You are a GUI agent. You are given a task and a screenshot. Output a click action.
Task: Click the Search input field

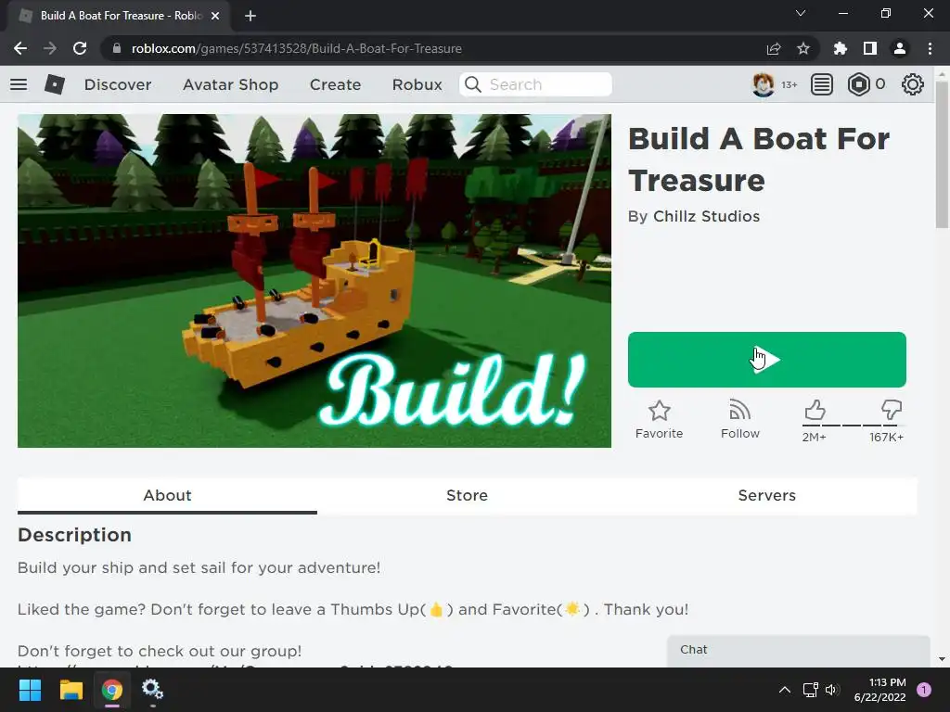(x=535, y=84)
